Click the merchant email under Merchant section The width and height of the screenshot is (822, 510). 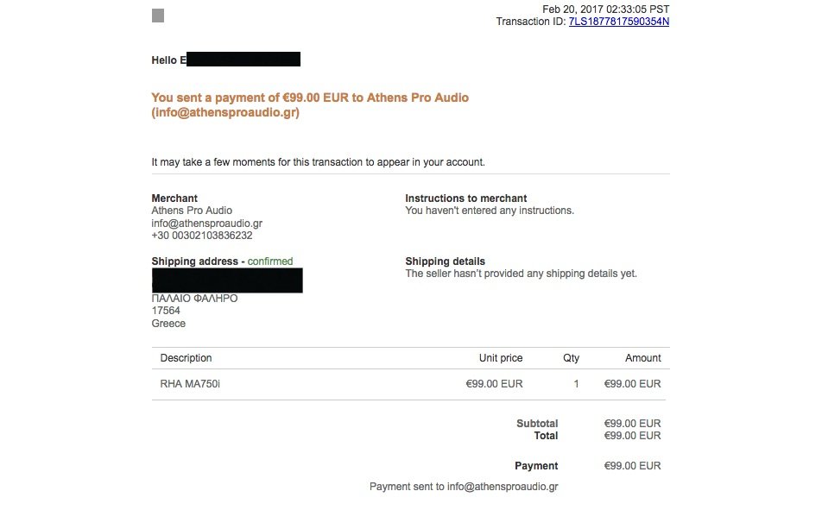pos(206,223)
